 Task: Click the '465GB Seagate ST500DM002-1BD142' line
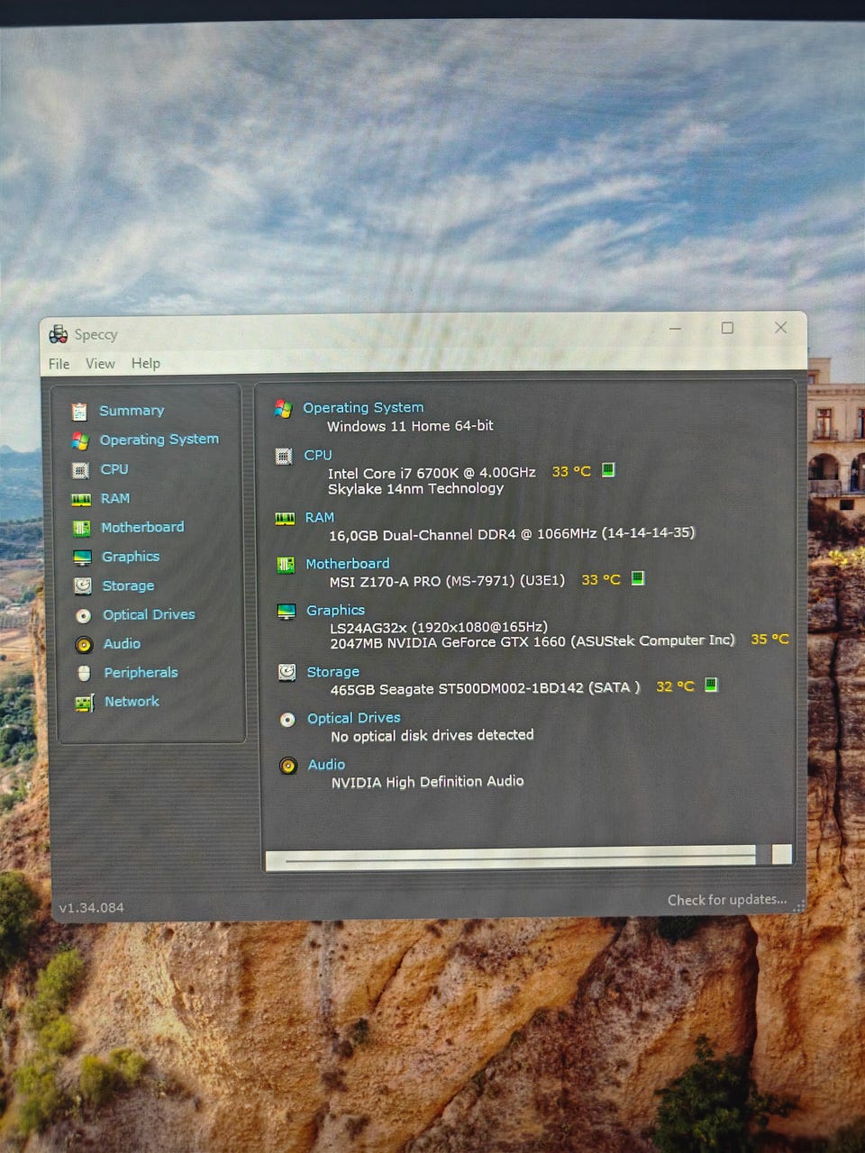tap(486, 688)
